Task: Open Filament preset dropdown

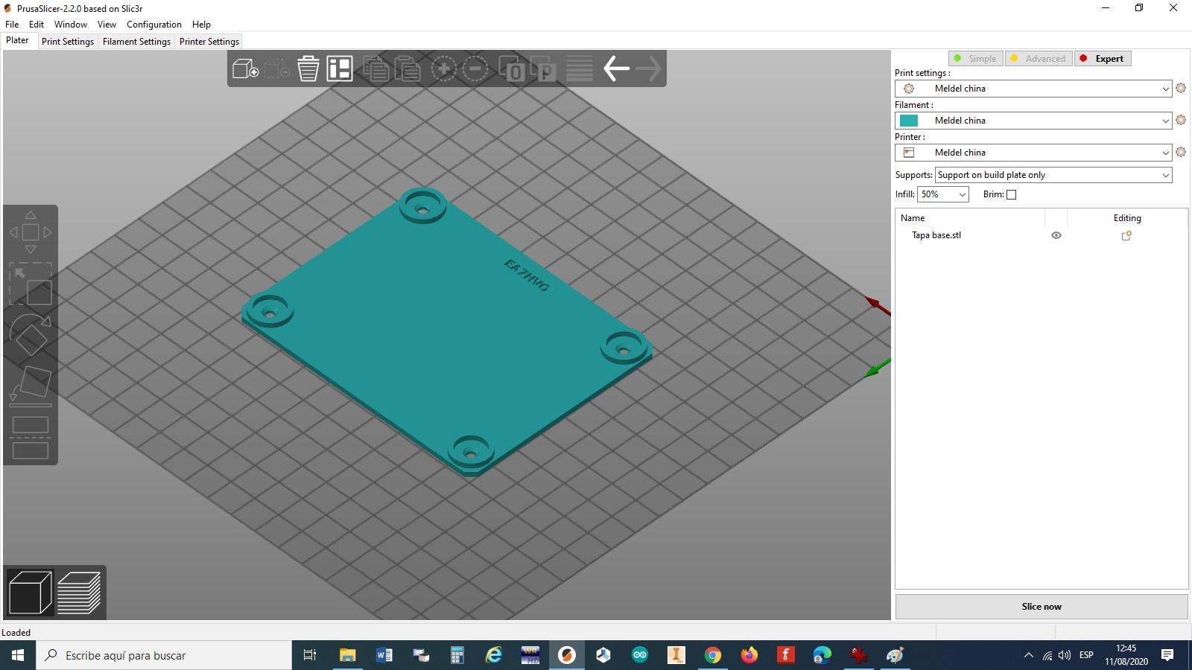Action: click(x=1033, y=121)
